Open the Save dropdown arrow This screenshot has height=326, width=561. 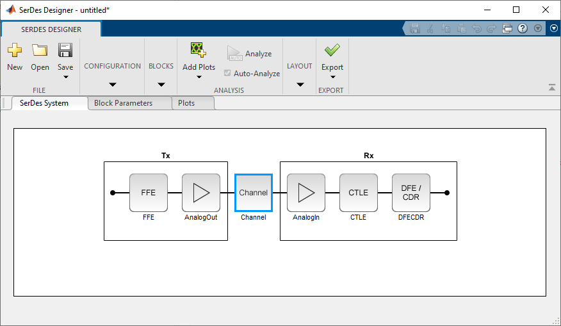click(x=65, y=77)
